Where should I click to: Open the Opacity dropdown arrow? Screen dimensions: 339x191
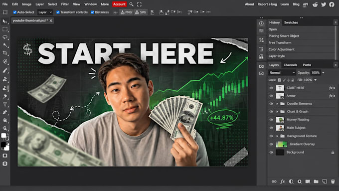pos(323,73)
